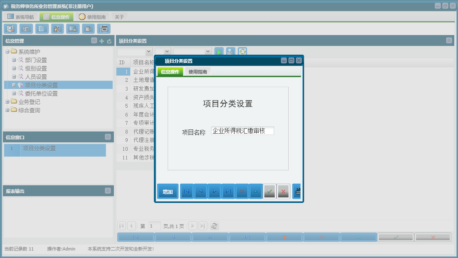The width and height of the screenshot is (458, 258).
Task: Switch to 使用指南 tab in dialog
Action: [198, 71]
